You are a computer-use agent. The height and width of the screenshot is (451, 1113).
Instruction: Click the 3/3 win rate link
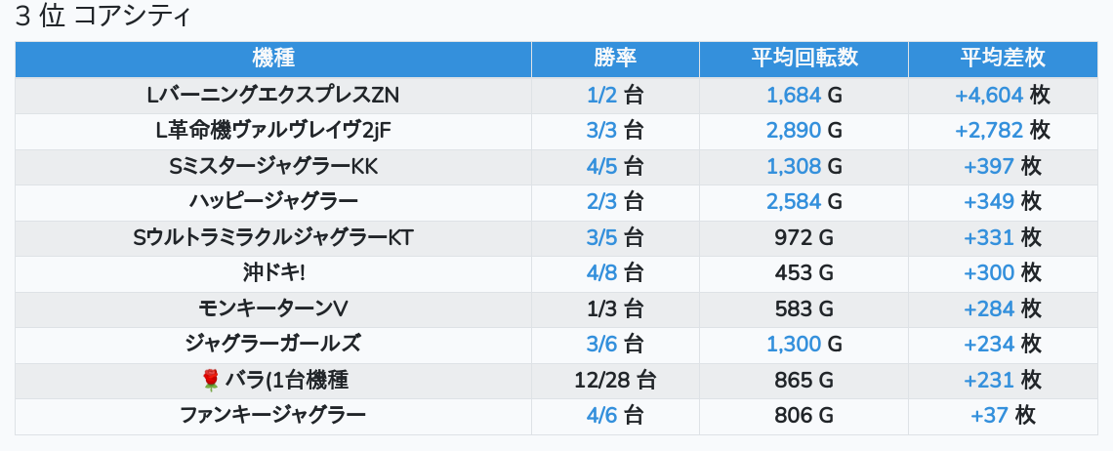point(602,131)
